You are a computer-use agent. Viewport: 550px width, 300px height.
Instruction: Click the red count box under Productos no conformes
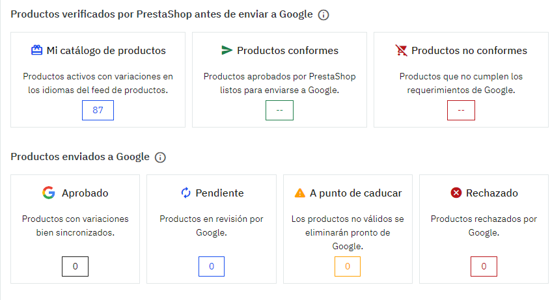point(461,110)
